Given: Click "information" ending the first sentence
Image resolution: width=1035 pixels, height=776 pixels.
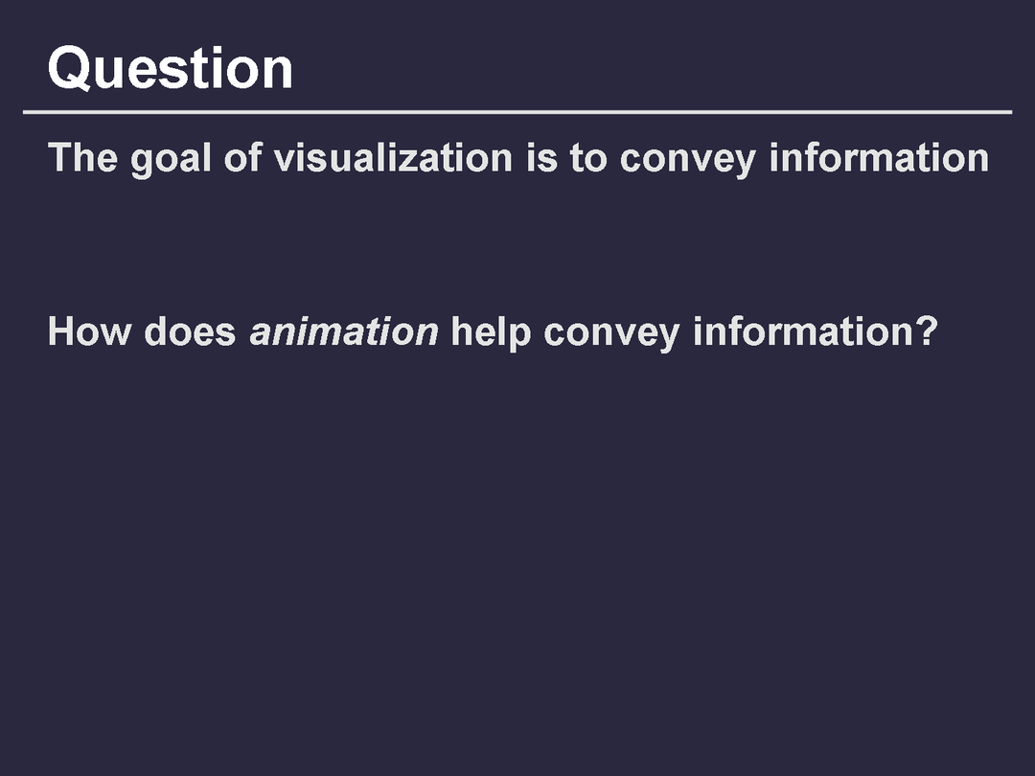Looking at the screenshot, I should [x=879, y=158].
